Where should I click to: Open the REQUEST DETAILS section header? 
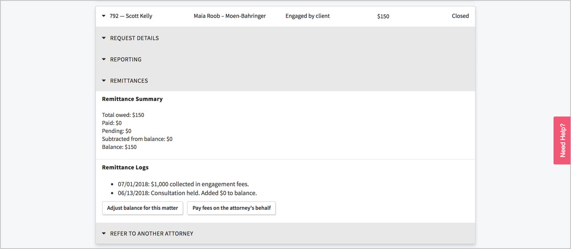134,38
